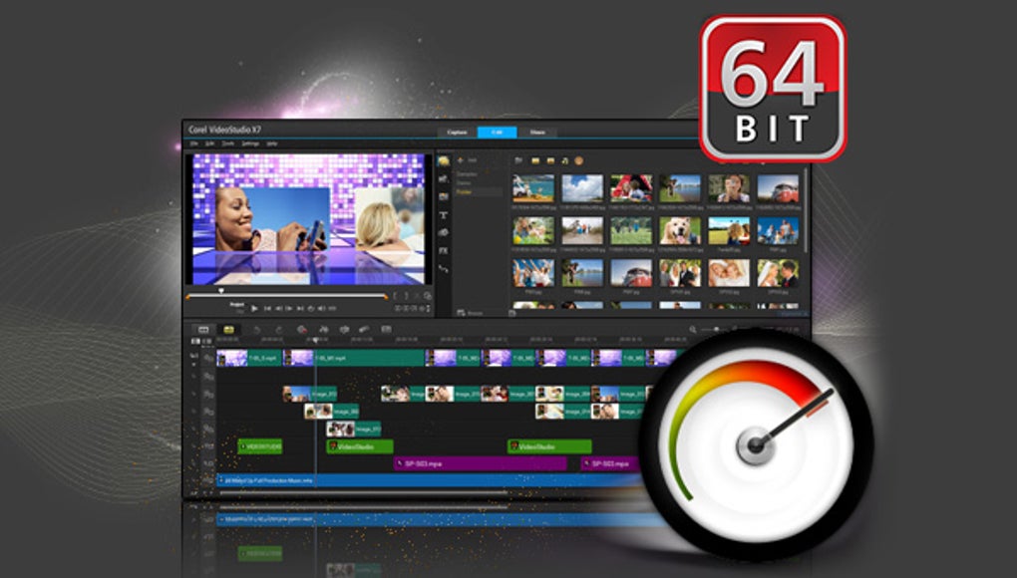Image resolution: width=1017 pixels, height=578 pixels.
Task: Open Record/Capture option in timeline toolbar
Action: click(301, 330)
